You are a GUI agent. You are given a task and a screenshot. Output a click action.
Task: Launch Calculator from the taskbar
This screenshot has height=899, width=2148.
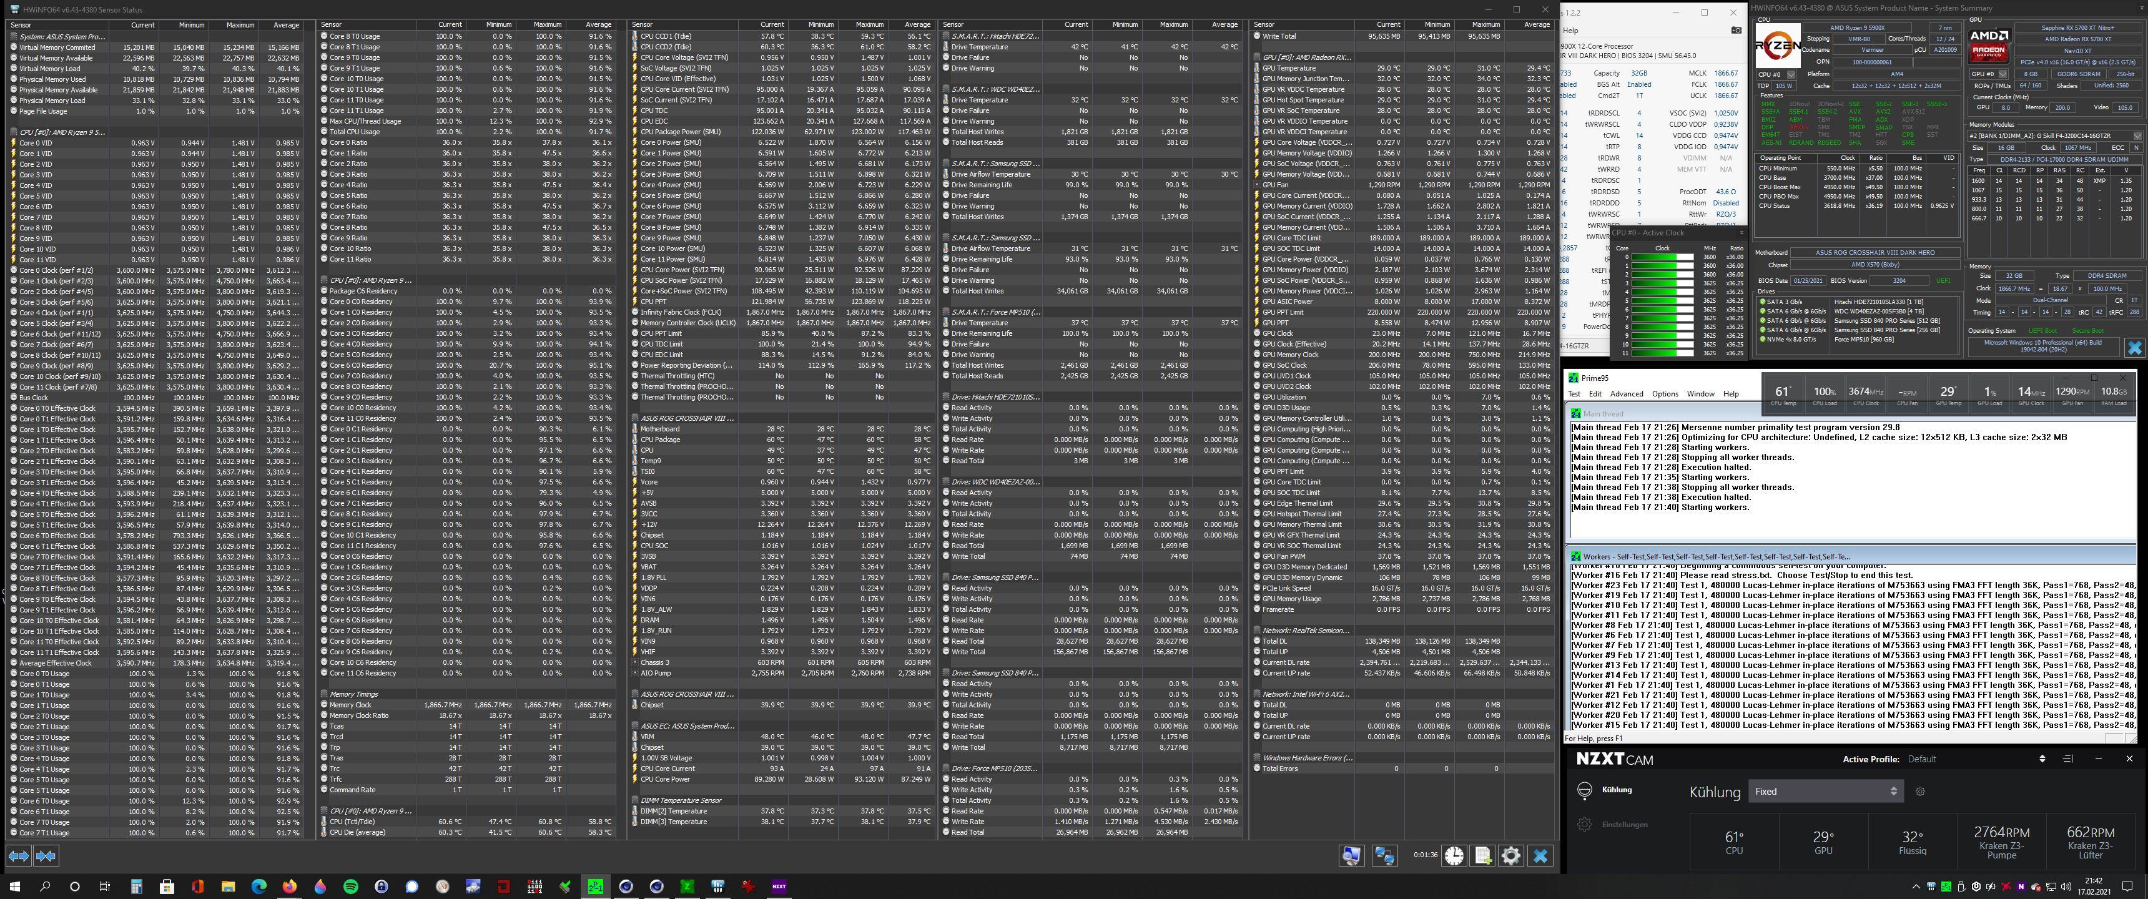[x=136, y=887]
